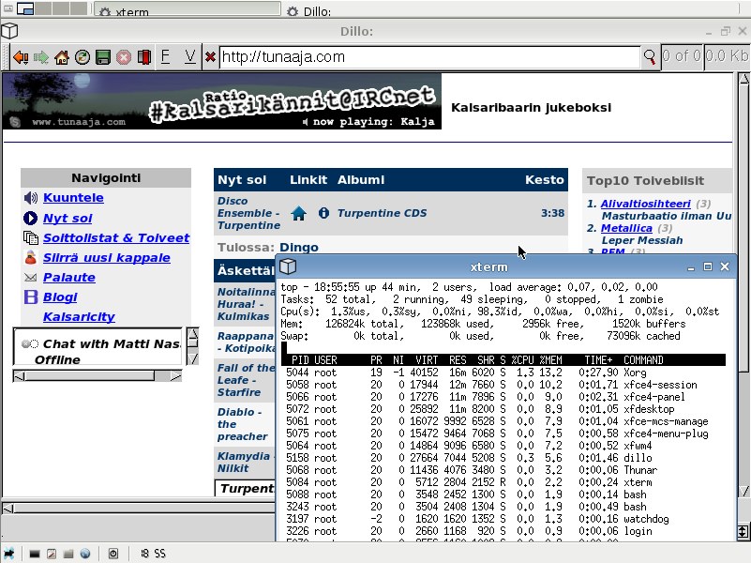Click the http://tunaaja.com URL field
This screenshot has width=751, height=563.
(427, 57)
